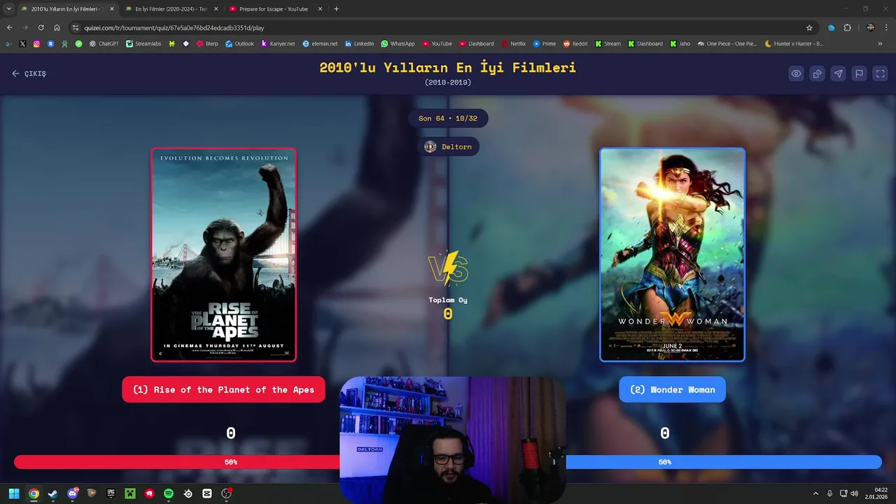This screenshot has height=504, width=896.
Task: Select the Wonder Woman poster
Action: 672,255
